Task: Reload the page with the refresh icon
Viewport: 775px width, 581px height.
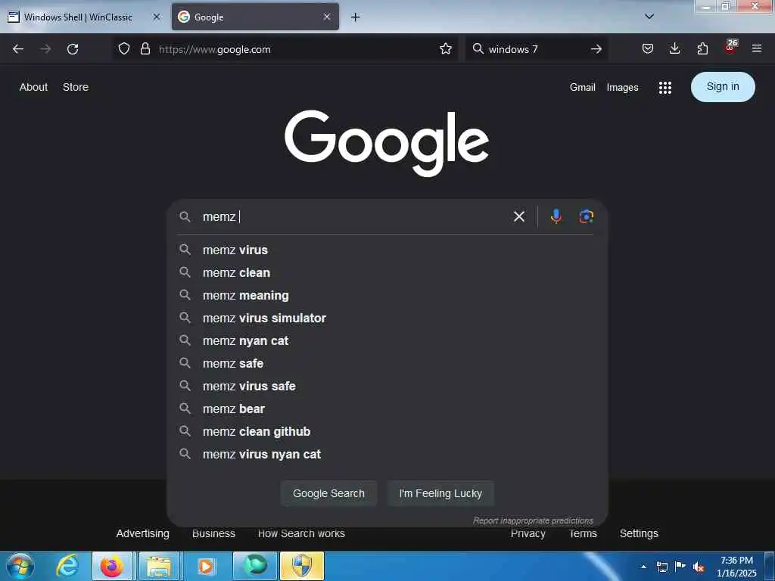Action: coord(73,49)
